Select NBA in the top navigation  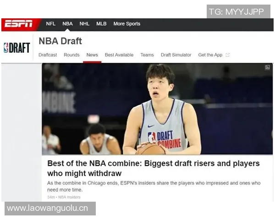pos(67,24)
